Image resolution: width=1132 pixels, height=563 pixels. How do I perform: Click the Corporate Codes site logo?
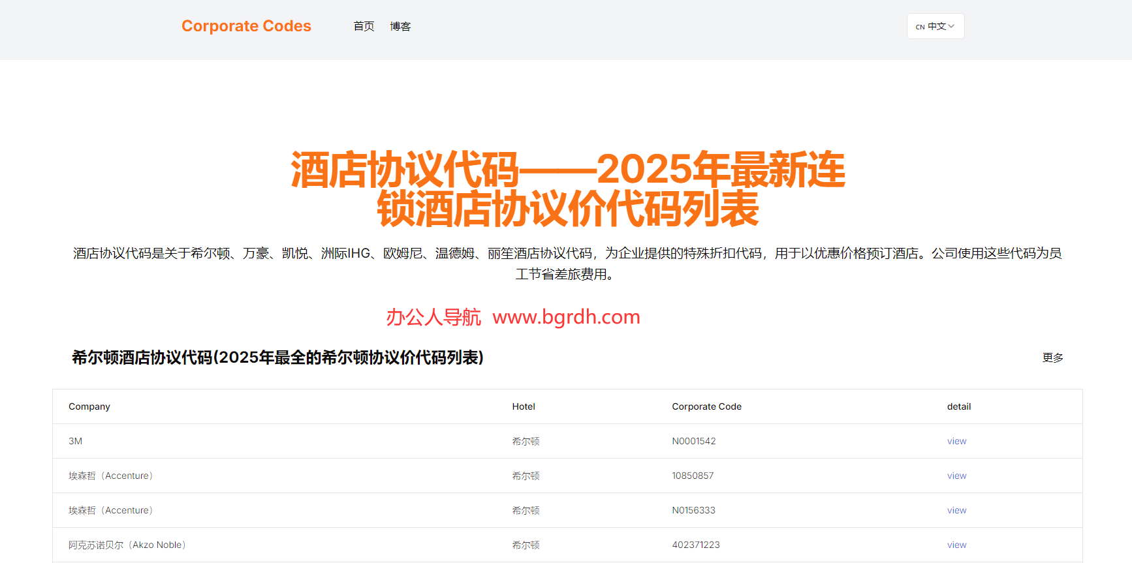(x=246, y=26)
